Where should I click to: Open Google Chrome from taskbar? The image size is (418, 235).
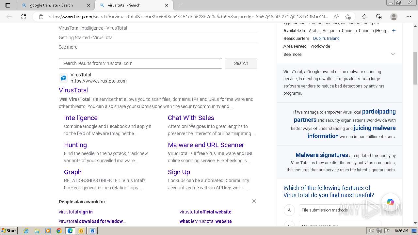tap(59, 231)
